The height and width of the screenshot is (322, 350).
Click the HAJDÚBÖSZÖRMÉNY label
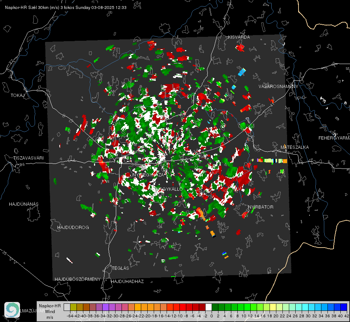tap(78, 279)
